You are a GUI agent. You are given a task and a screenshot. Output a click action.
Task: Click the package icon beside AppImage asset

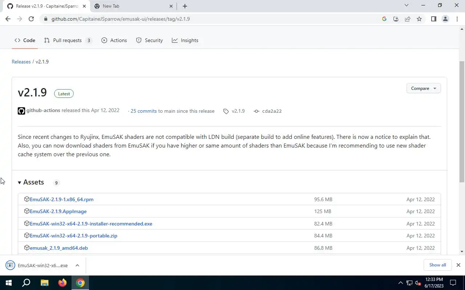(27, 211)
